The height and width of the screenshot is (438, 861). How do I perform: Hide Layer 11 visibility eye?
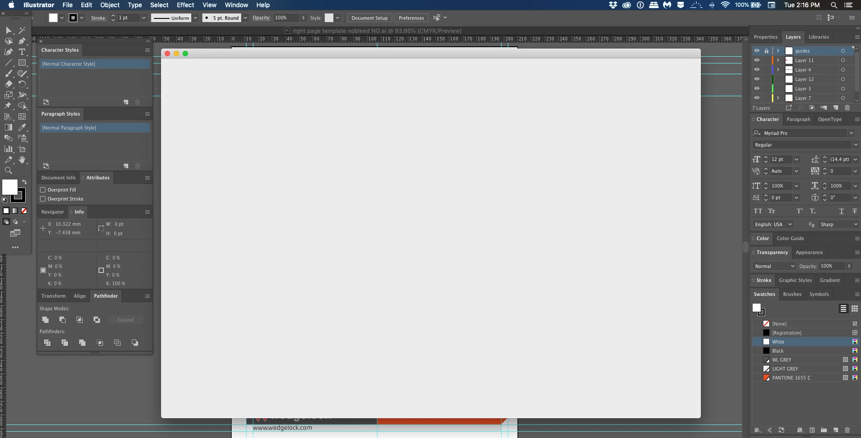coord(757,60)
